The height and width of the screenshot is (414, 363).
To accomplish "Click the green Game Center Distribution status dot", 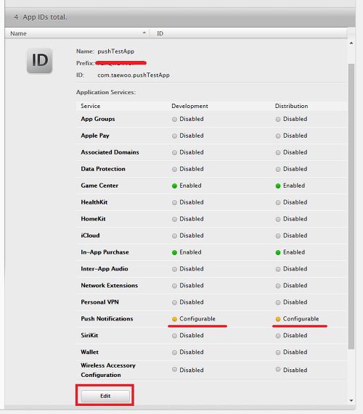I will click(278, 186).
